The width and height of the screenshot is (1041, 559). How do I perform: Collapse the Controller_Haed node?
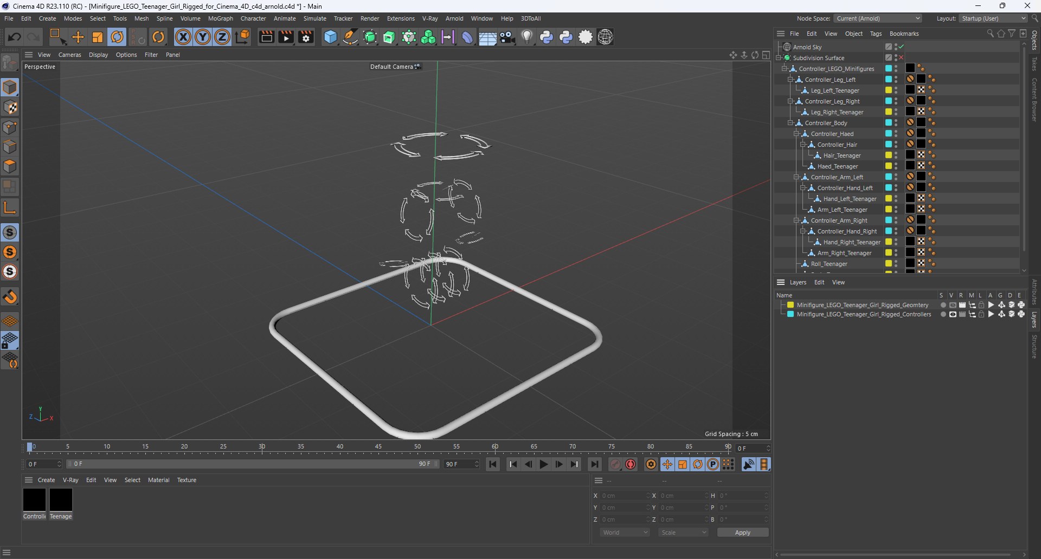click(x=796, y=134)
